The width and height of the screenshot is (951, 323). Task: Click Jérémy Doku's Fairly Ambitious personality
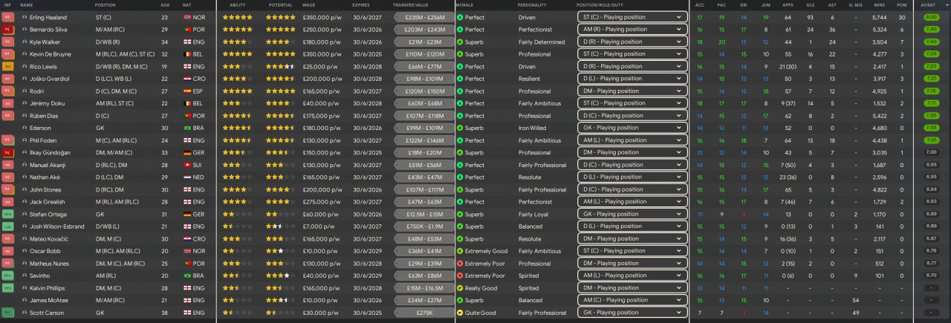pyautogui.click(x=539, y=103)
